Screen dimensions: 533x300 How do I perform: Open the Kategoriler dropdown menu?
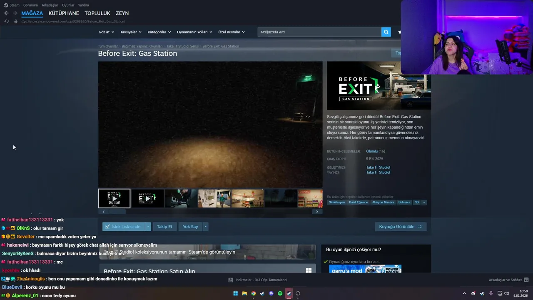click(x=159, y=32)
